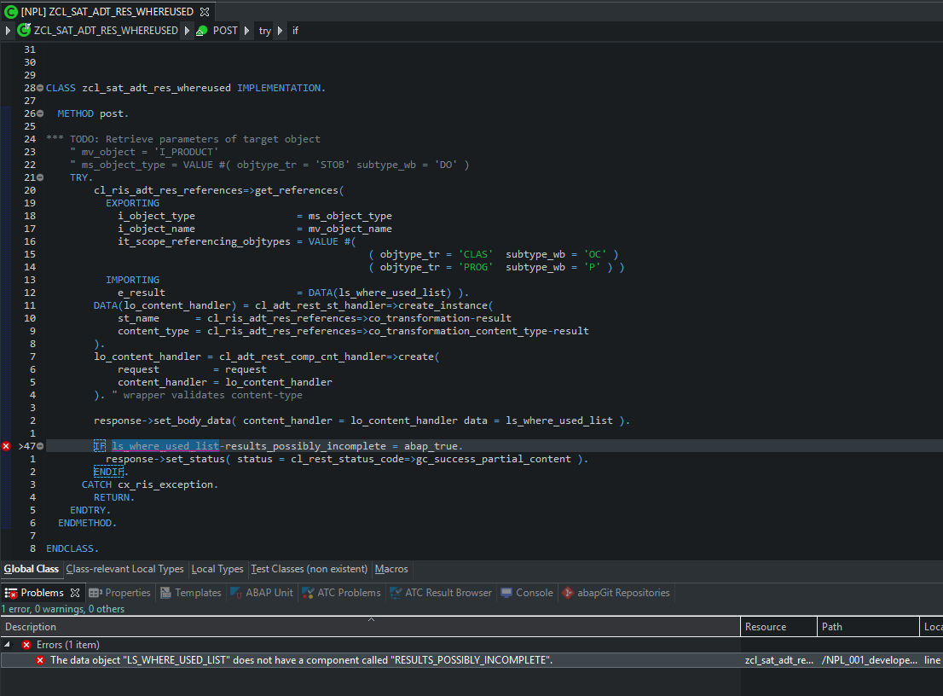Click the class icon on the editor tab

(x=11, y=11)
